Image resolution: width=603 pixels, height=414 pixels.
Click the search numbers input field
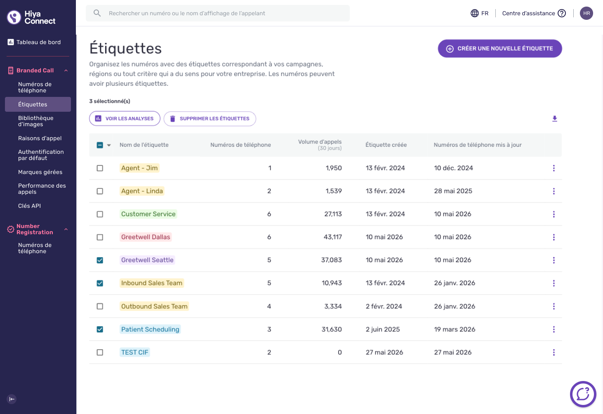tap(218, 13)
